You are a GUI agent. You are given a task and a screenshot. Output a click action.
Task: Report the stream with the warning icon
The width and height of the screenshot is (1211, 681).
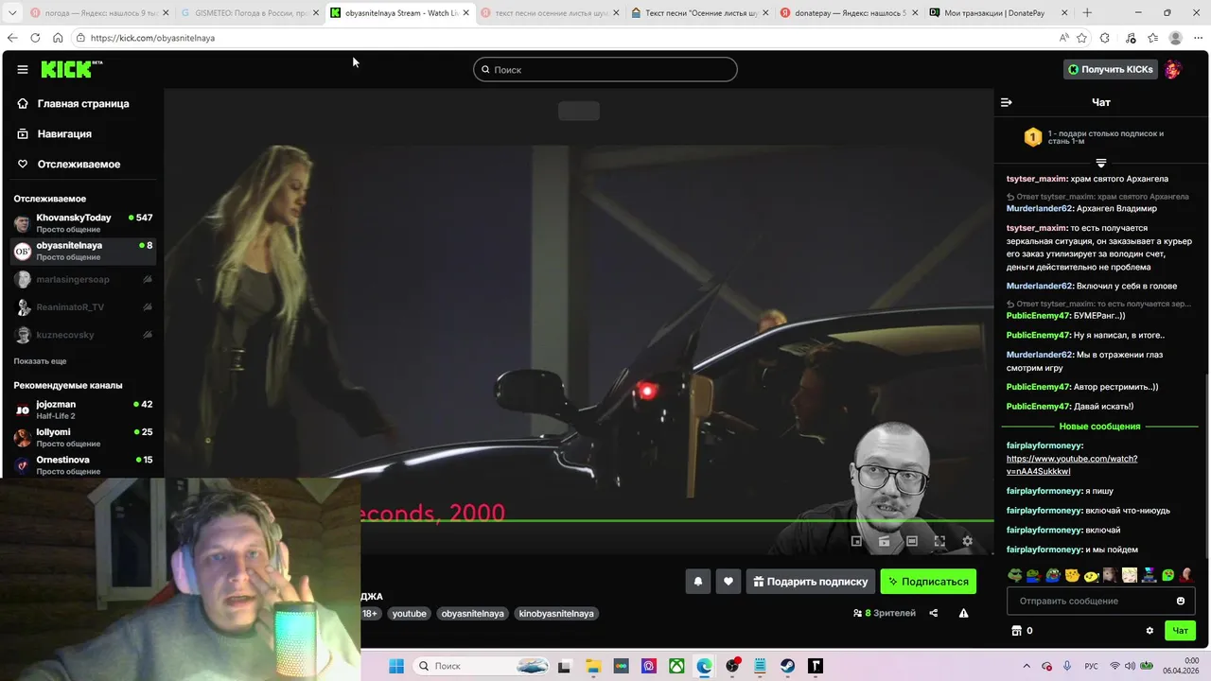tap(963, 613)
